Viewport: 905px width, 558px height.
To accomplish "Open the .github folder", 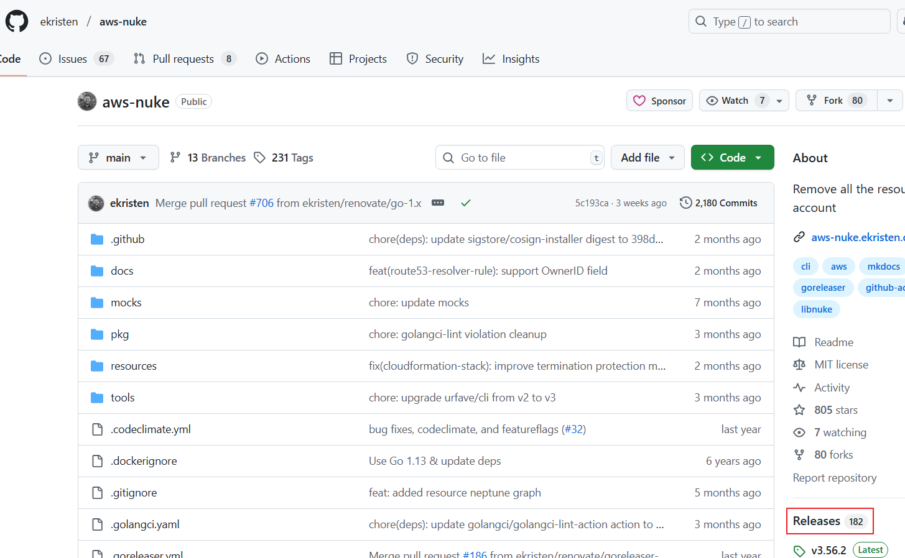I will (x=128, y=239).
